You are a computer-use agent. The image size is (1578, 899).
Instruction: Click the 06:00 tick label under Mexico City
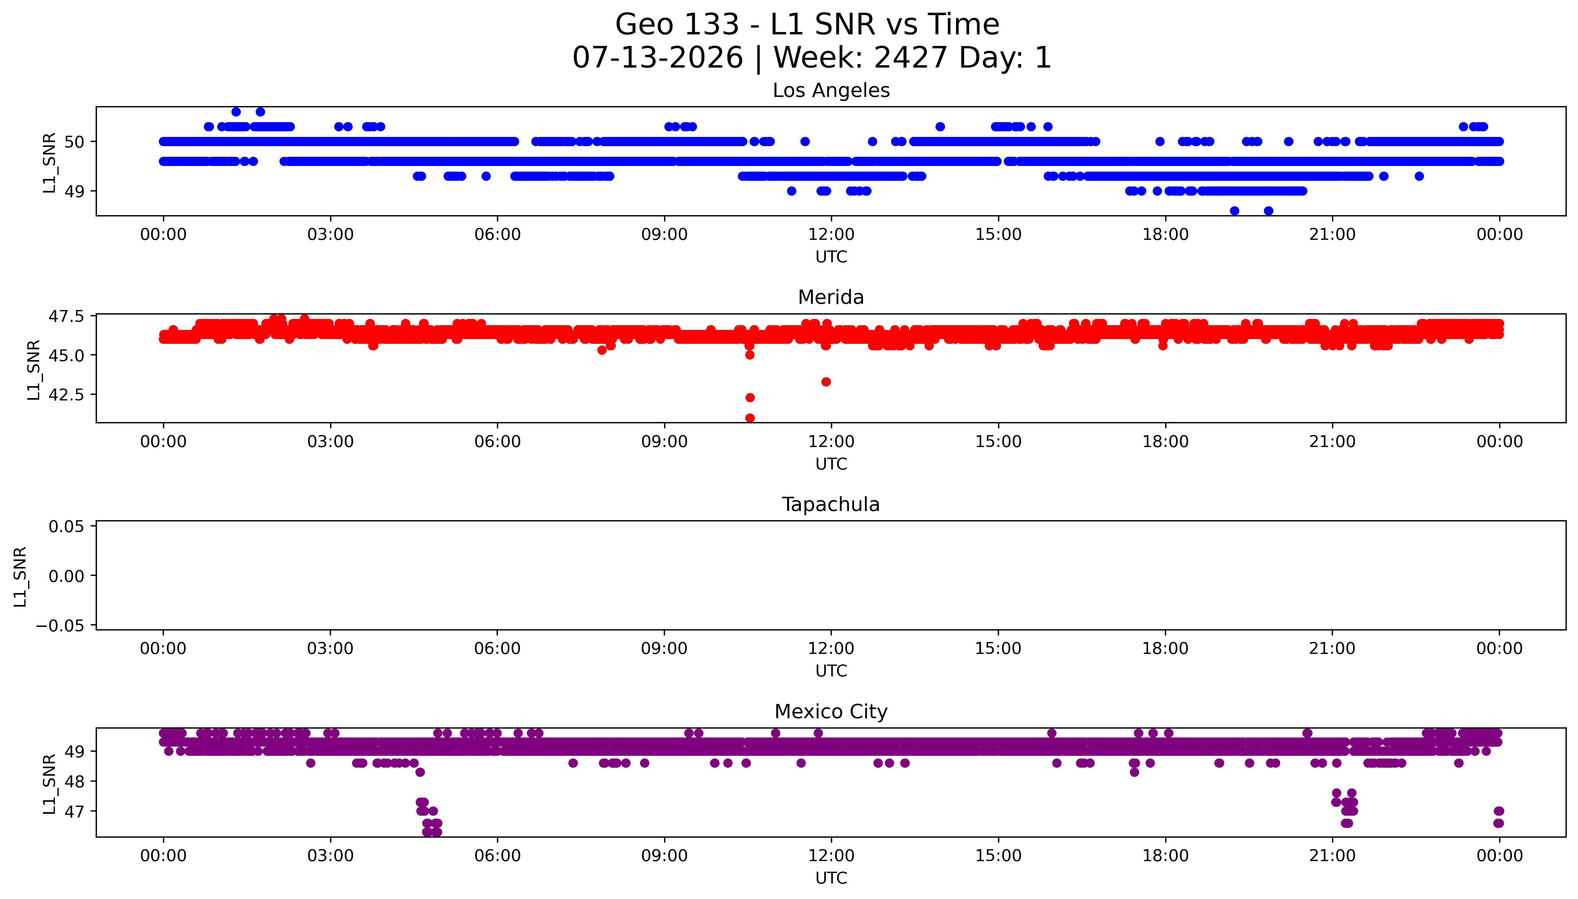pyautogui.click(x=498, y=856)
